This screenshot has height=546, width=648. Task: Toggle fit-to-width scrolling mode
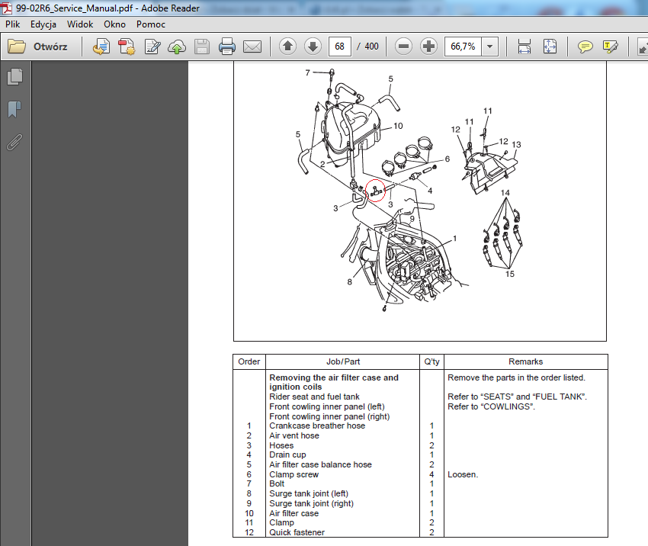525,47
